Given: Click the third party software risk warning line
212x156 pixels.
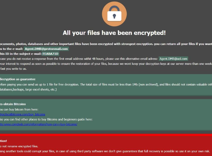Looking at the screenshot, I should tap(105, 151).
